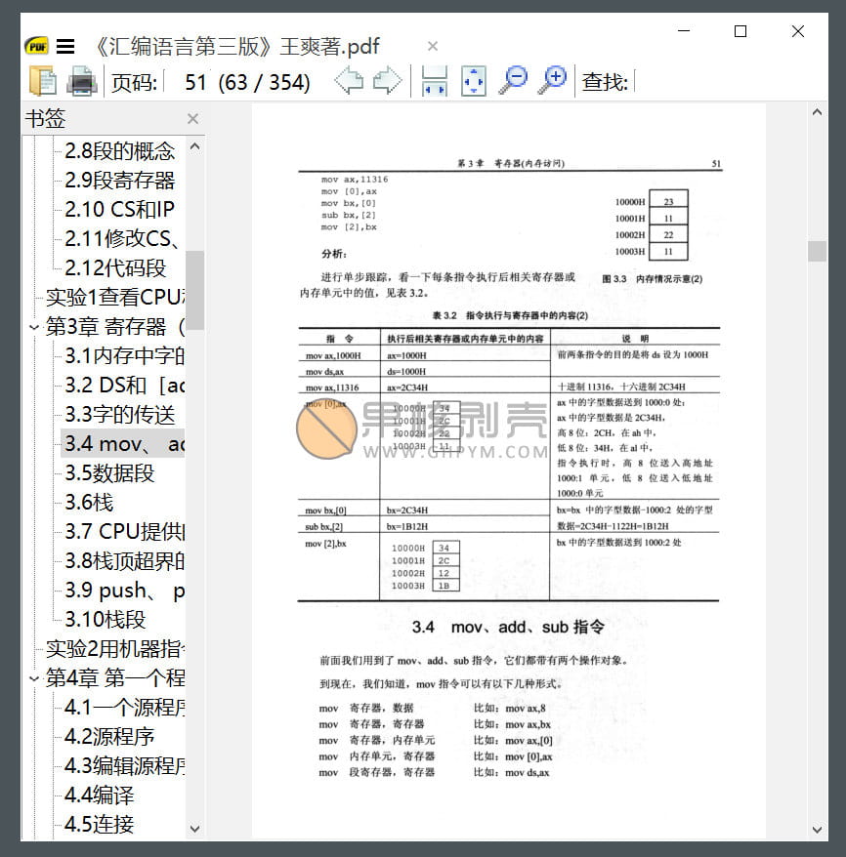
Task: Open bookmark 3.8栈顶超界
Action: (x=124, y=561)
